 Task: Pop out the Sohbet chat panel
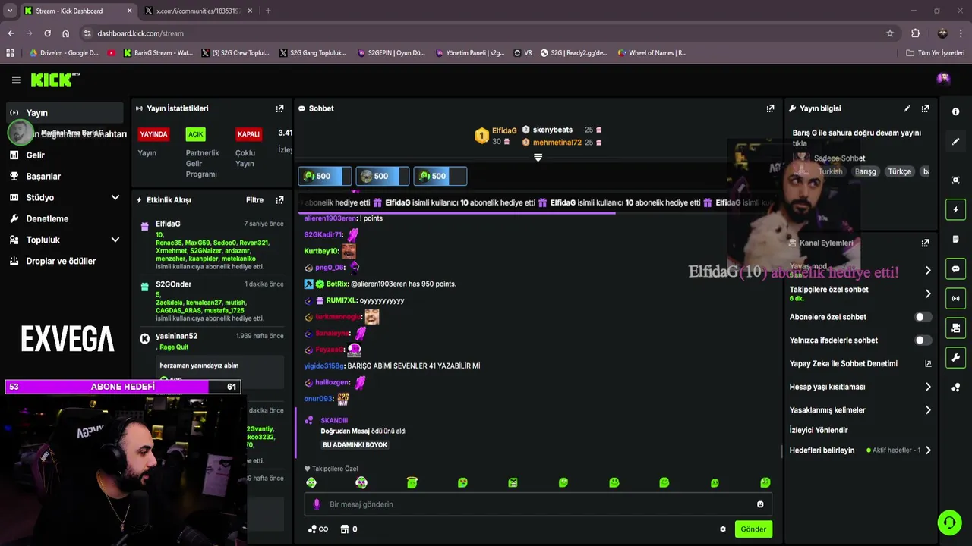point(771,108)
